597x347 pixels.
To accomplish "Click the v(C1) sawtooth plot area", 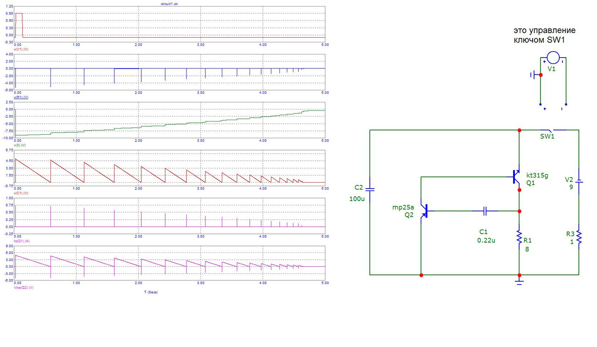I will tap(170, 168).
